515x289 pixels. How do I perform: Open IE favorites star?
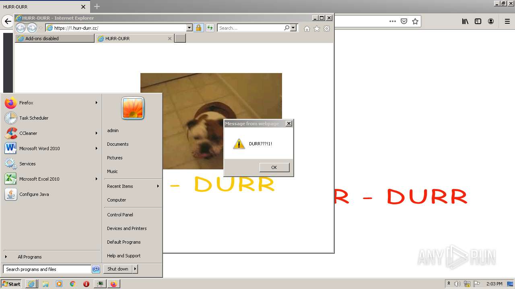317,28
